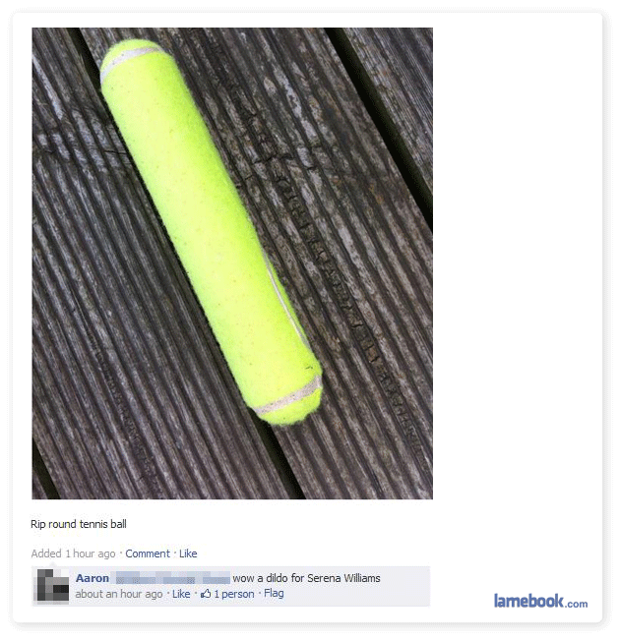Like Aaron's comment

(x=181, y=594)
